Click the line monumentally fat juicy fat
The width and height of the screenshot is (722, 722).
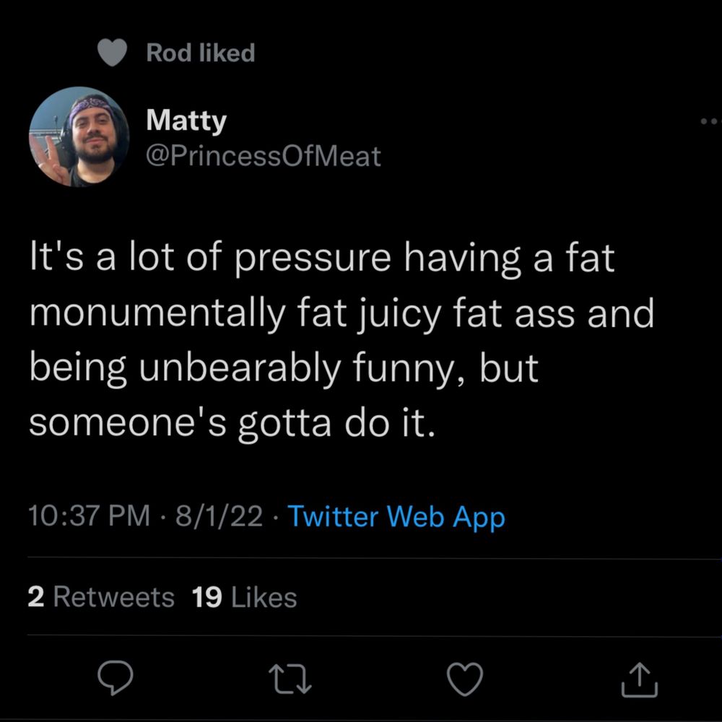(x=342, y=314)
